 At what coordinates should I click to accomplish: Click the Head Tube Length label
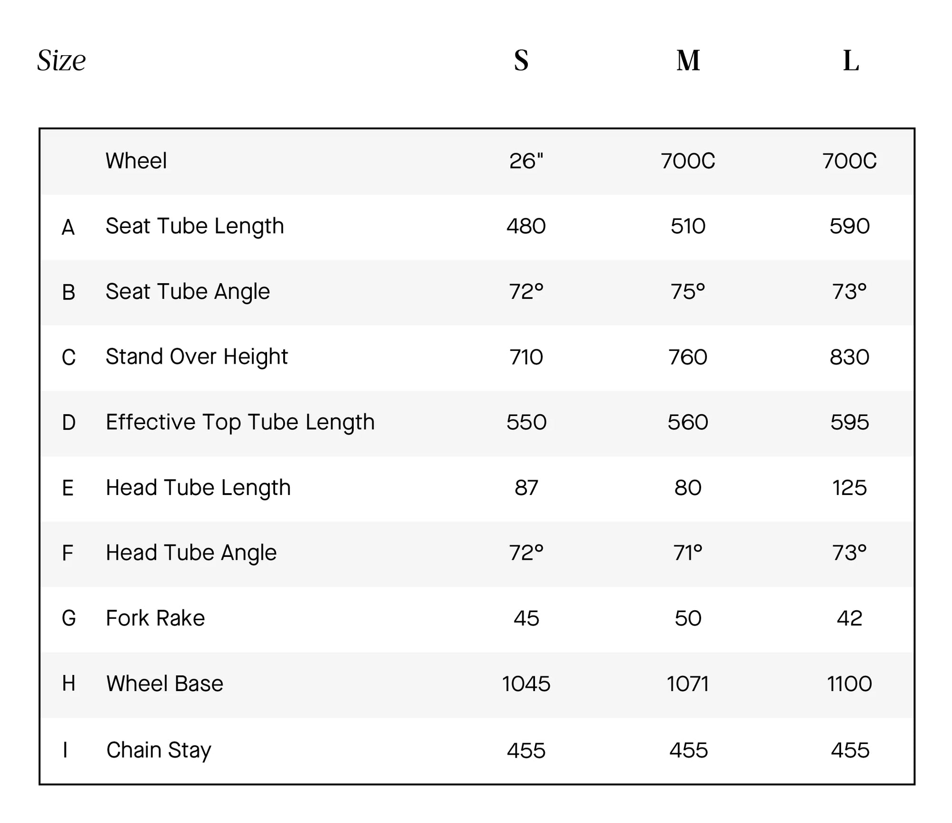point(198,488)
